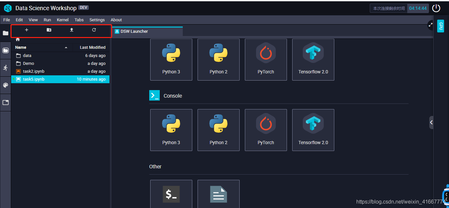Click the '6 days ago' modified time

click(95, 56)
